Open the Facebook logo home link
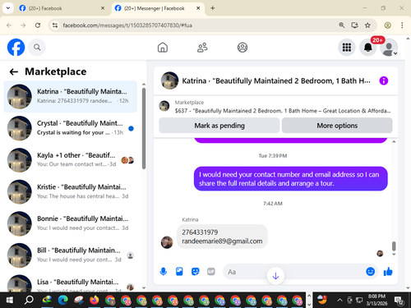This screenshot has width=411, height=308. click(x=16, y=48)
